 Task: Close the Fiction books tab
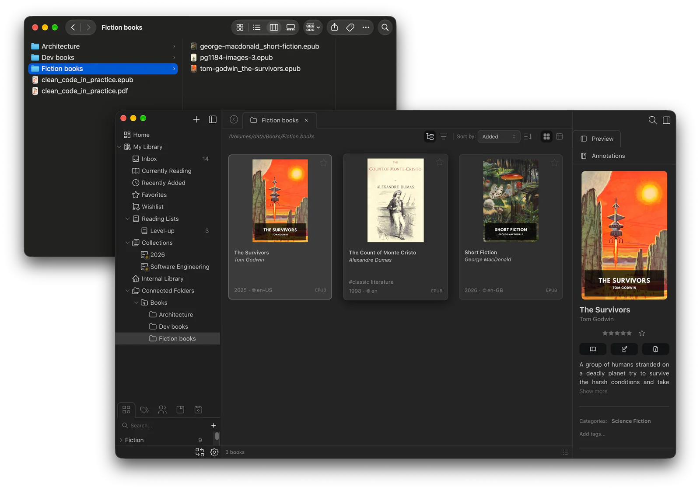pyautogui.click(x=306, y=120)
